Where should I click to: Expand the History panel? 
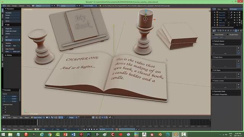tap(6, 55)
